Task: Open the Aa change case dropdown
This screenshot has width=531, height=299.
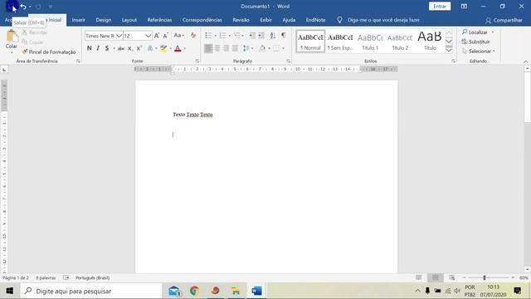Action: pyautogui.click(x=178, y=36)
